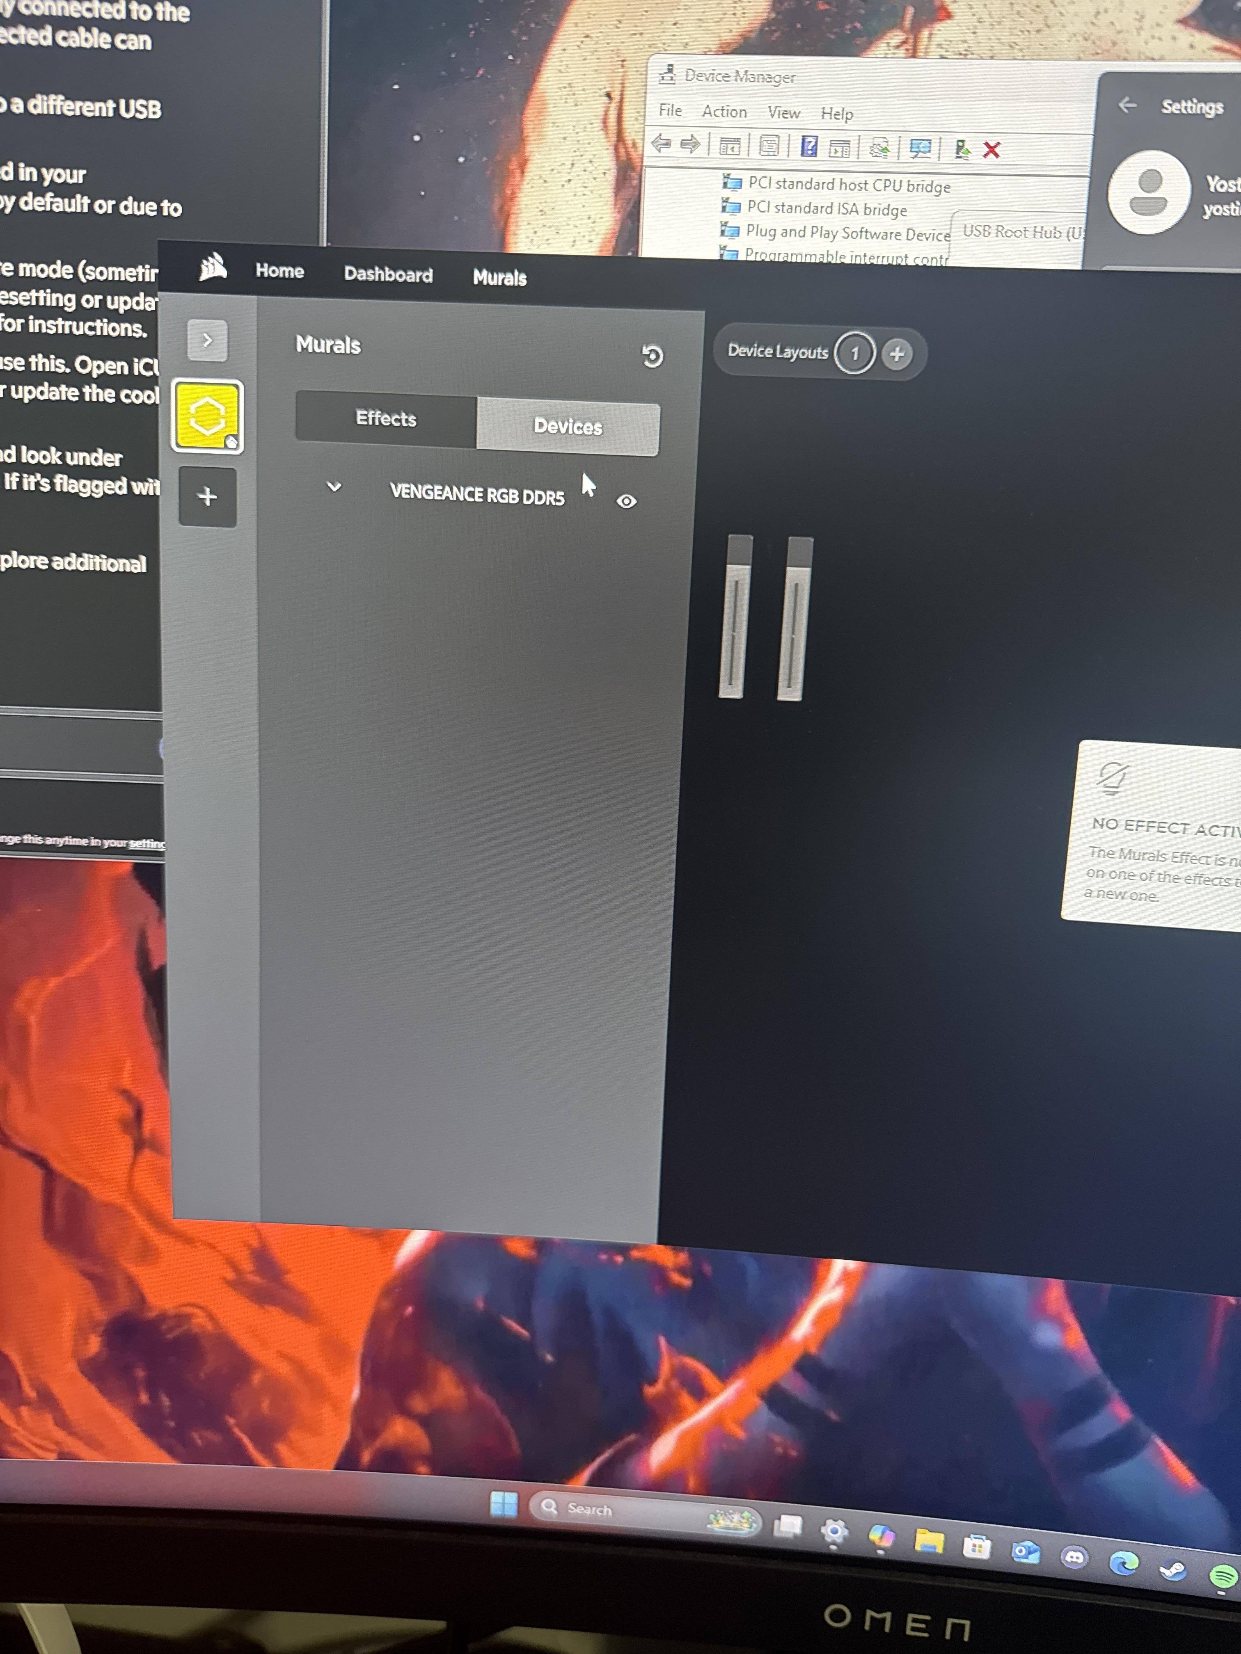Collapse the VENGEANCE RGB DDR5 entry

coord(334,487)
